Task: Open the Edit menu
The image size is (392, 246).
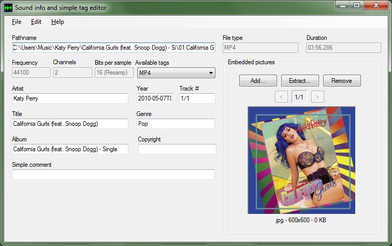Action: tap(36, 22)
